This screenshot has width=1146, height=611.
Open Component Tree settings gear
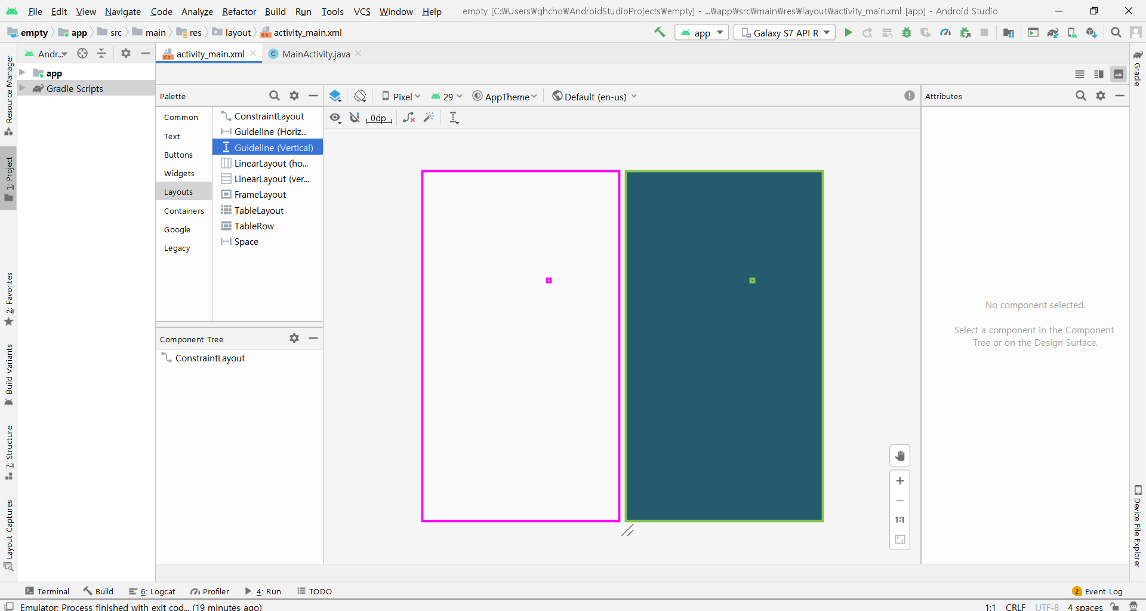(x=294, y=338)
